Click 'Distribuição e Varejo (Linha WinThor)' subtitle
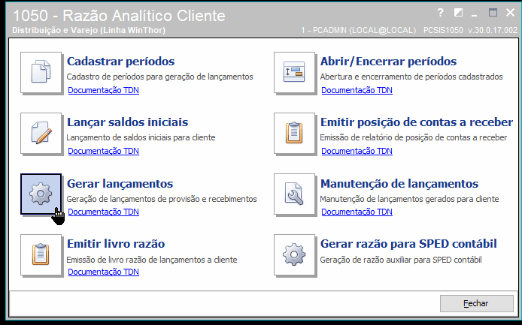 89,30
